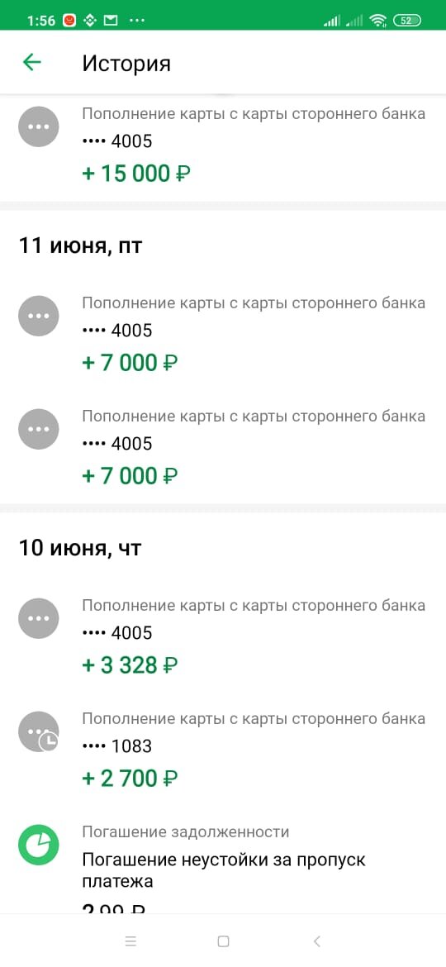Tap the '11 июня, пт' date header
The image size is (446, 967).
click(80, 245)
